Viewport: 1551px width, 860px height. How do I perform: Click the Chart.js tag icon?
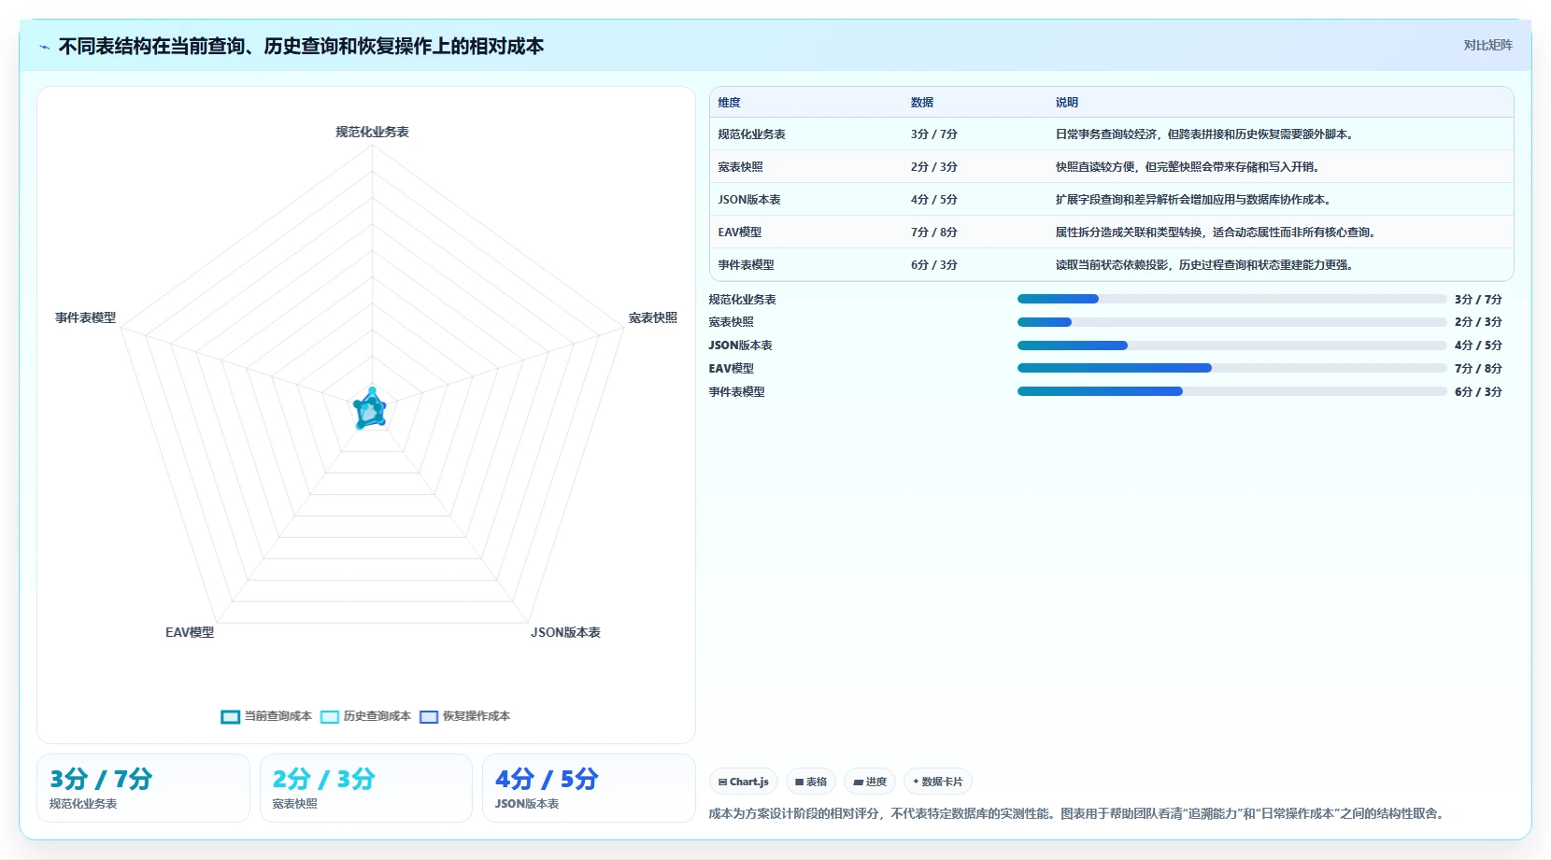click(722, 782)
